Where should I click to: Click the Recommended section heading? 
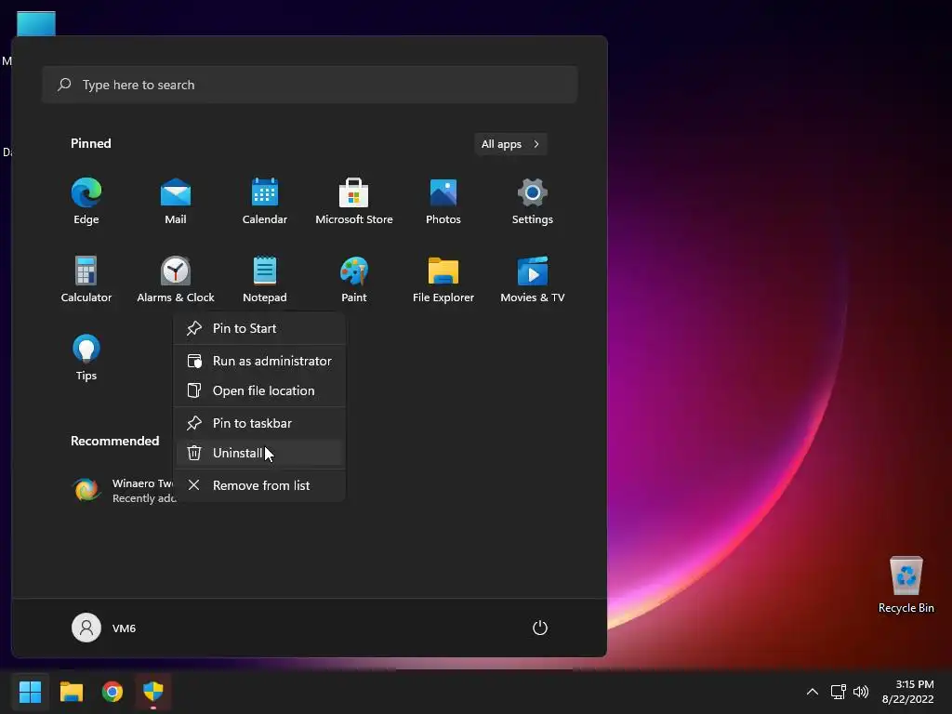(x=114, y=441)
